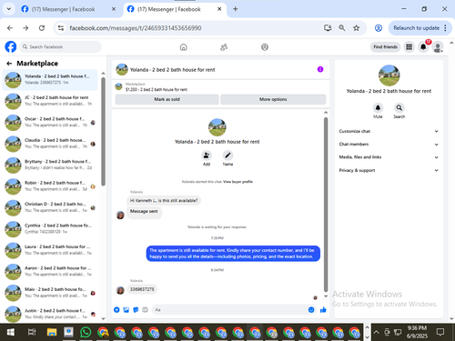Choose a GIF icon in composer
Image resolution: width=455 pixels, height=341 pixels.
click(145, 310)
